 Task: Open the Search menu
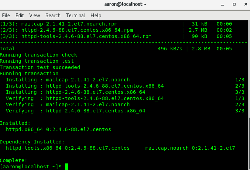53,16
